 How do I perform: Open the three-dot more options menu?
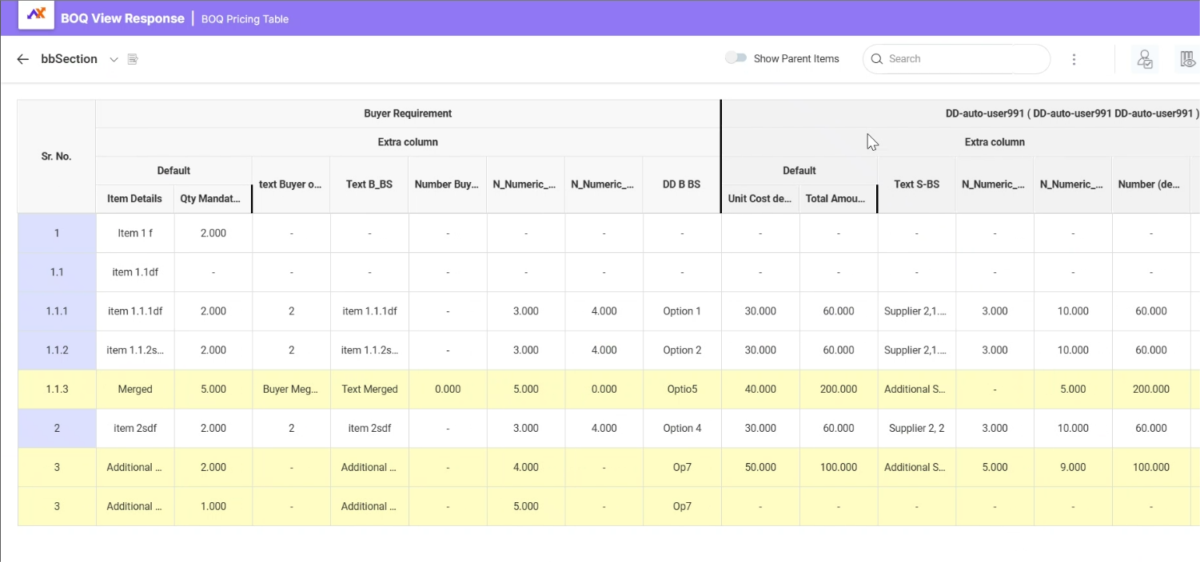(x=1074, y=59)
